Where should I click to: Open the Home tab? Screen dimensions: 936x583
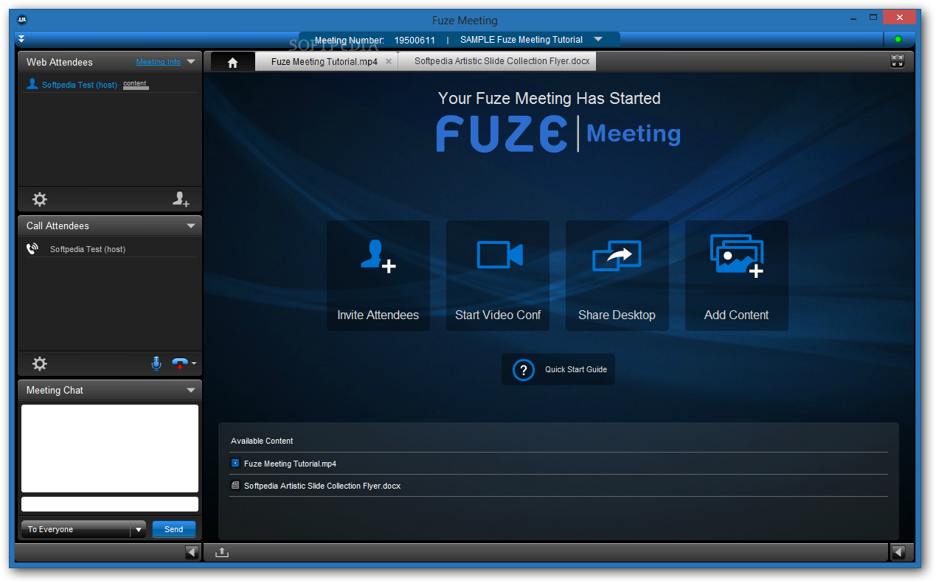(x=233, y=62)
